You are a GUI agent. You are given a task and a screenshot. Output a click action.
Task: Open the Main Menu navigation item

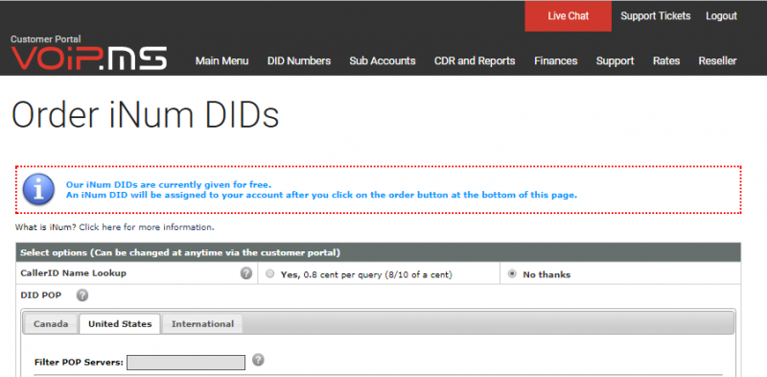pyautogui.click(x=222, y=60)
